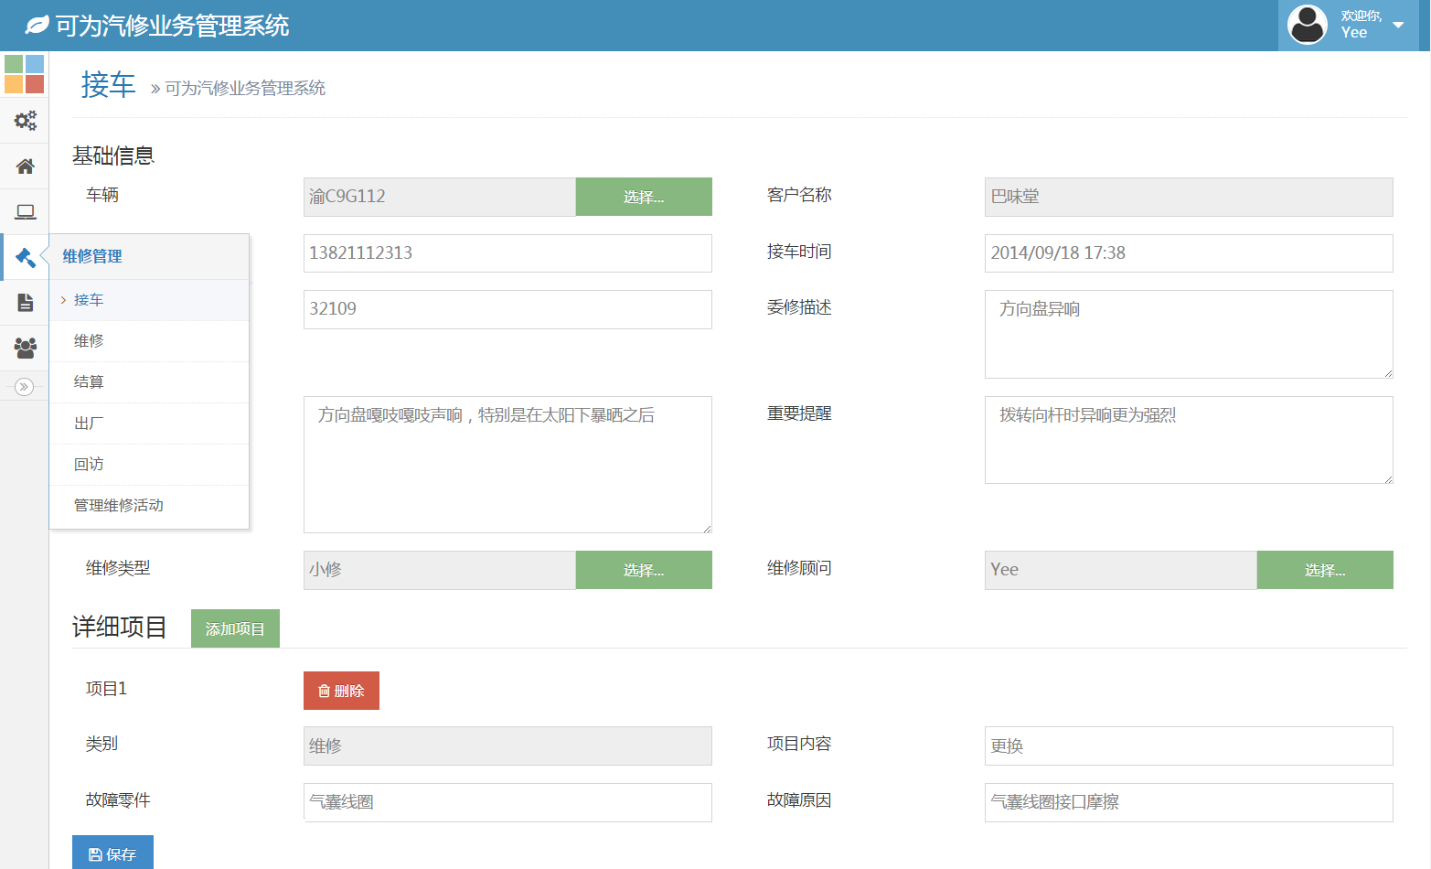1431x869 pixels.
Task: Open 维修类型 selector next to 小修
Action: click(x=644, y=570)
